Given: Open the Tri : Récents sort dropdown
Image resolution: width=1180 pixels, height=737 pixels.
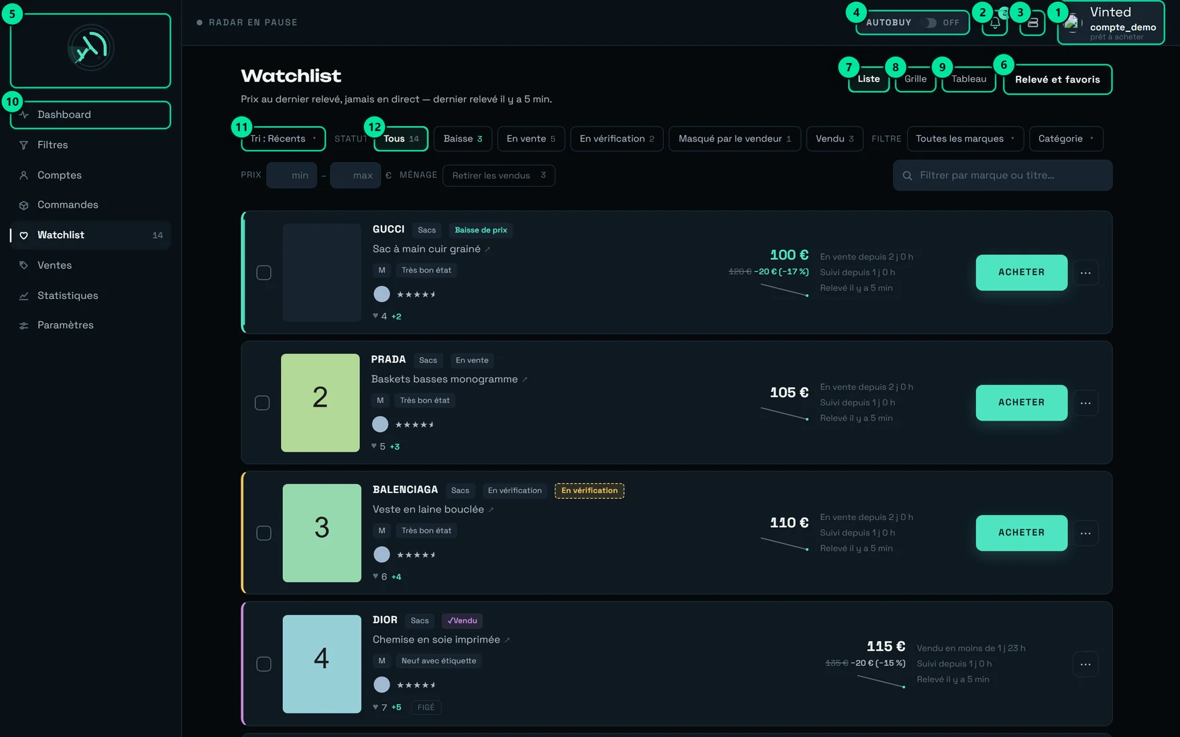Looking at the screenshot, I should pyautogui.click(x=283, y=139).
